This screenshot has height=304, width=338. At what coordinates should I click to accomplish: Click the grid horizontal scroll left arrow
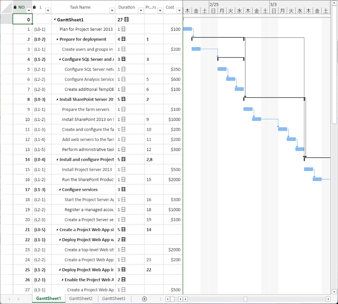168,299
